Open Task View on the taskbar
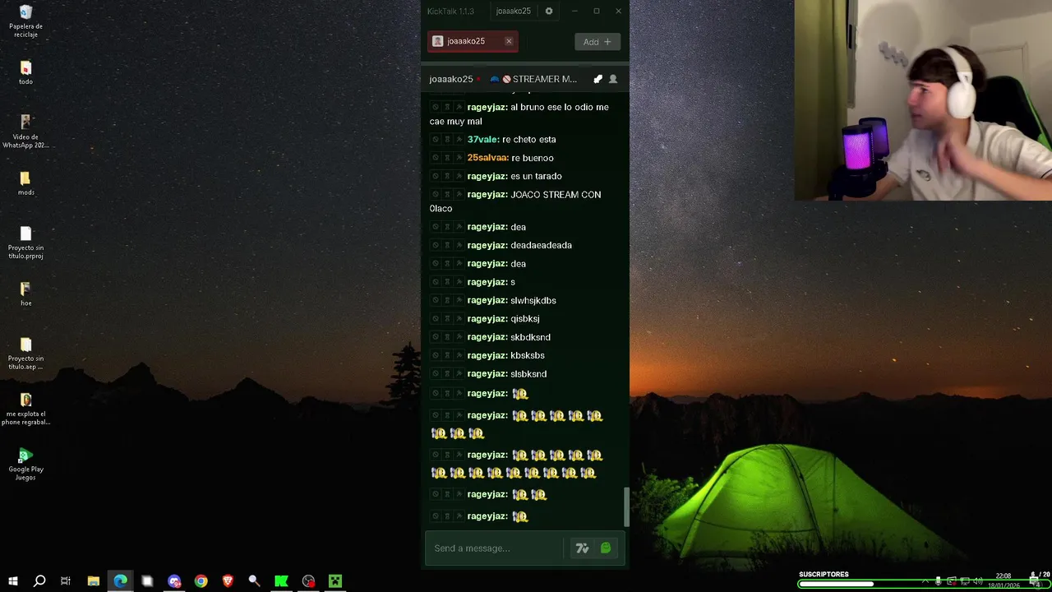1052x592 pixels. tap(66, 581)
